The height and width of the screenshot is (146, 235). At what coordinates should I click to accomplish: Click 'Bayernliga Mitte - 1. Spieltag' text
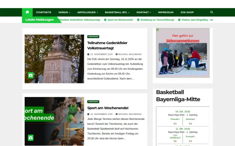click(x=183, y=115)
